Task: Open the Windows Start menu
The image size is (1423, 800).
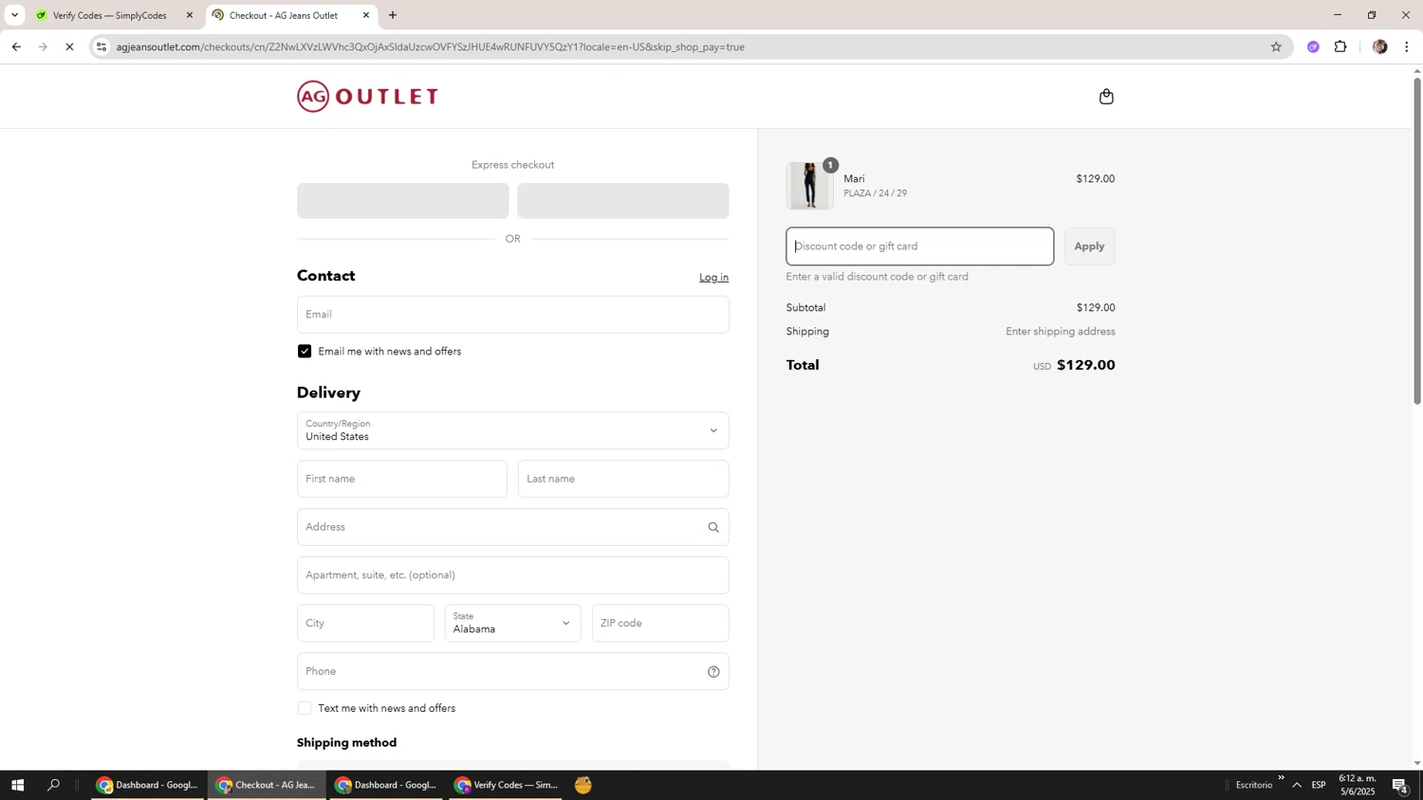Action: coord(17,785)
